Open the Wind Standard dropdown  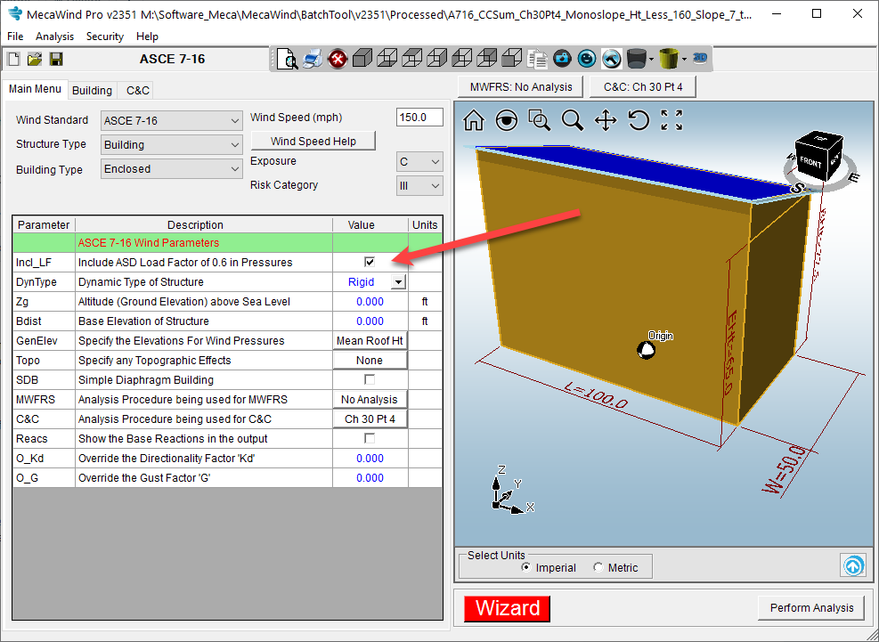tap(172, 120)
